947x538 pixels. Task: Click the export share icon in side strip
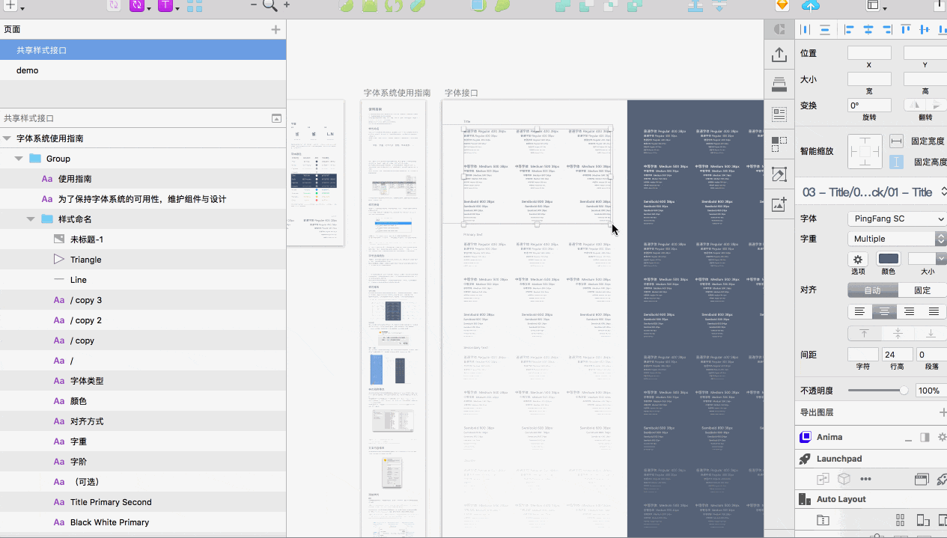(779, 55)
